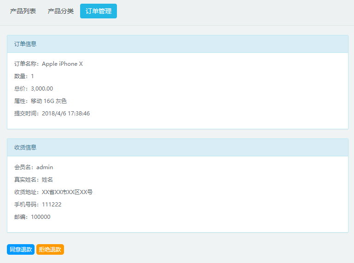Click the 收货信息 panel header
Screen dimensions: 354x263
[x=177, y=148]
